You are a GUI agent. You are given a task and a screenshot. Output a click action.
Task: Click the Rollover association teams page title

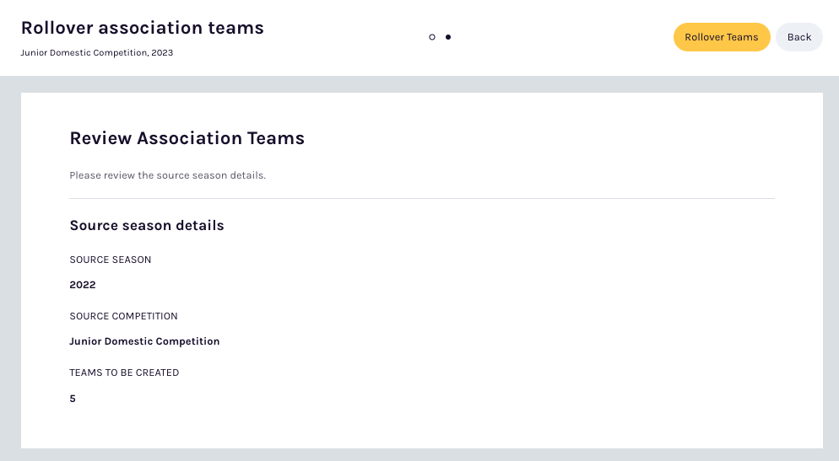click(142, 28)
